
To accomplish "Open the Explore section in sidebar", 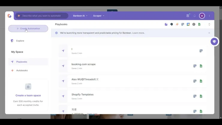I will (20, 41).
